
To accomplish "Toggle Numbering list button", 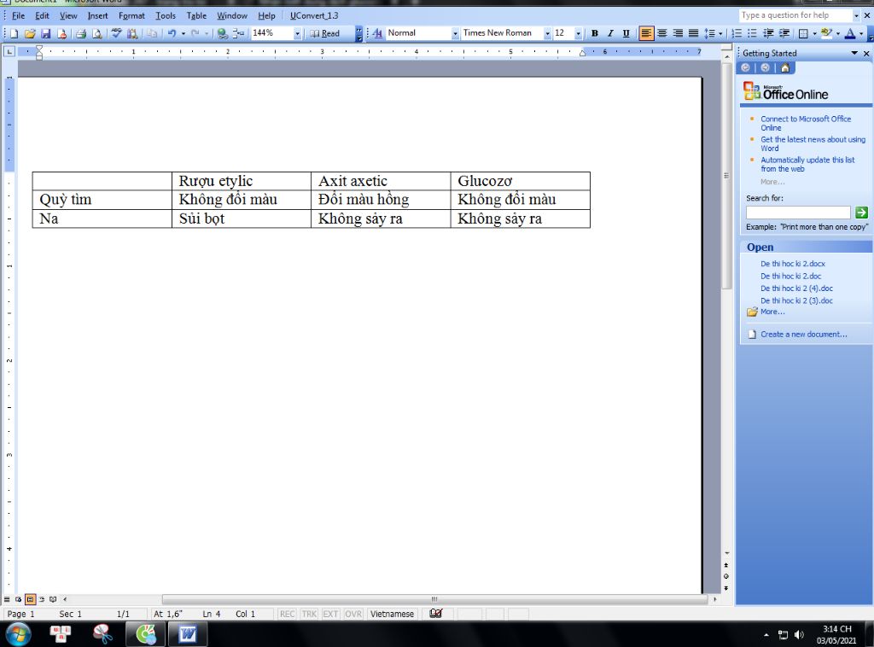I will click(737, 33).
